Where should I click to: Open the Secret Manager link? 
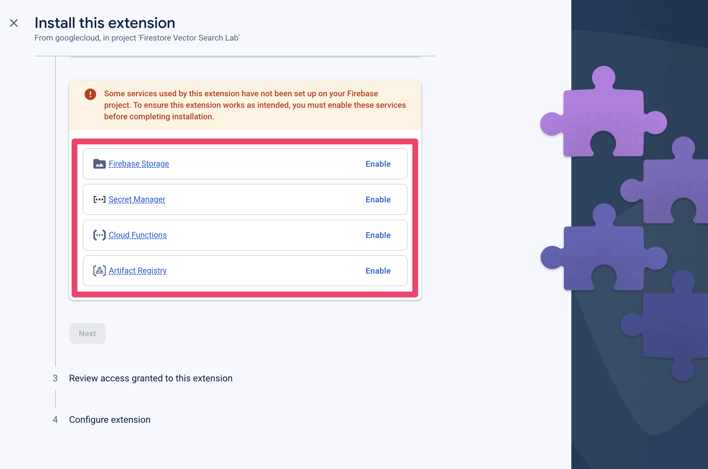coord(136,199)
